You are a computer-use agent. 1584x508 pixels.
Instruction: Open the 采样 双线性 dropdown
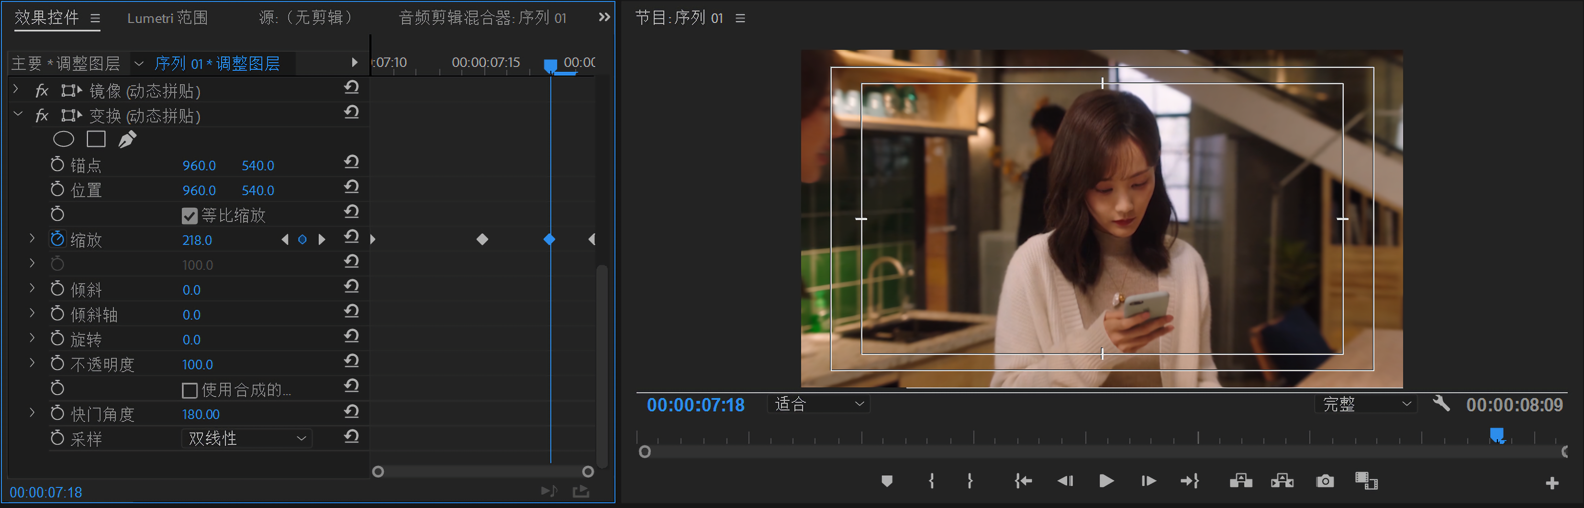pyautogui.click(x=246, y=439)
